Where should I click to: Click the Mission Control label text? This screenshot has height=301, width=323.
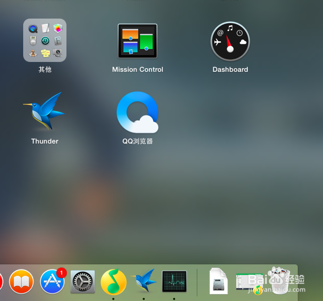[x=138, y=69]
